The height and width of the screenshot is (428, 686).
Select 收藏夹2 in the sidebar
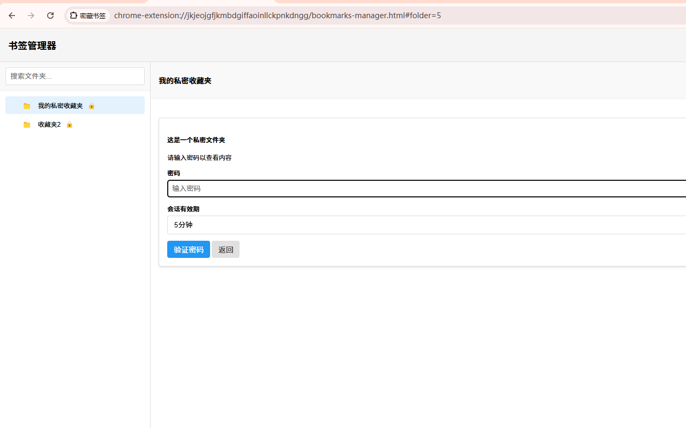pos(49,124)
